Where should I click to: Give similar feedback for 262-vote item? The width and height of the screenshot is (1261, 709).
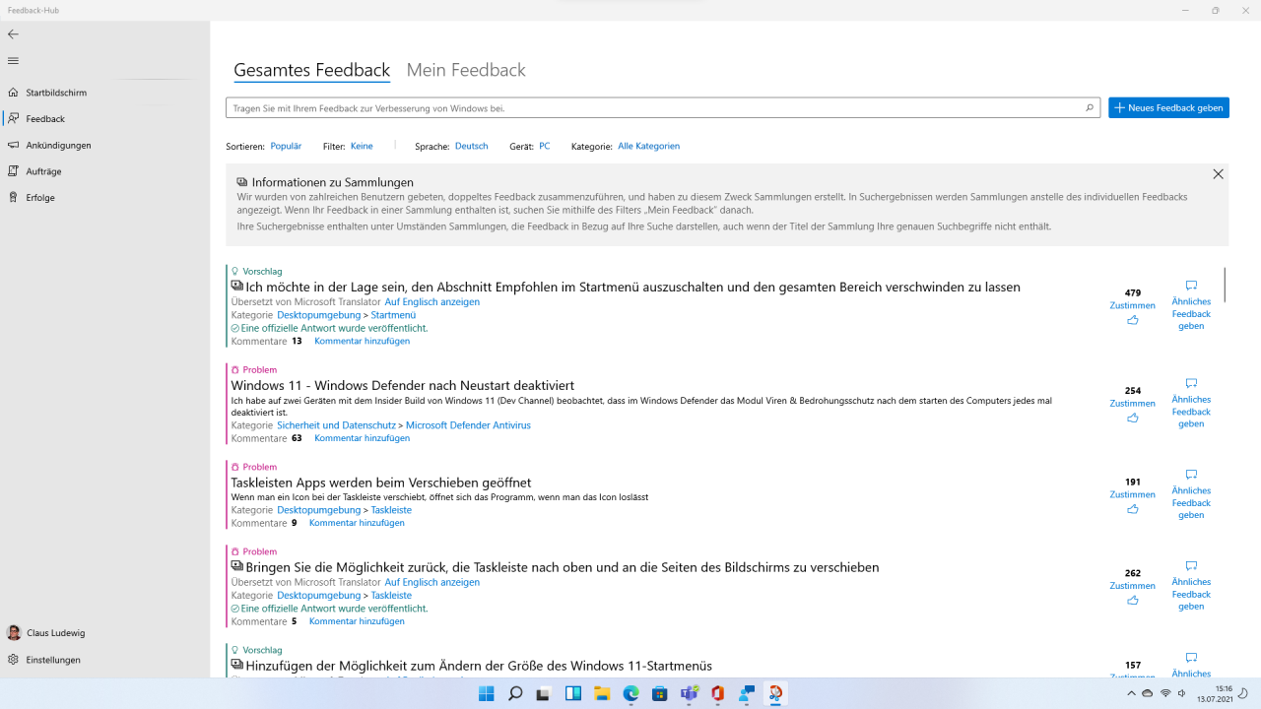pyautogui.click(x=1191, y=587)
